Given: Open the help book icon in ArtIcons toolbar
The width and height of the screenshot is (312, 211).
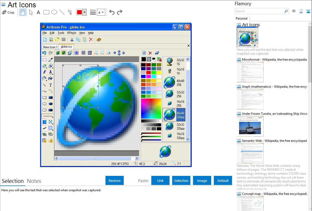Looking at the screenshot, I should coord(99,40).
